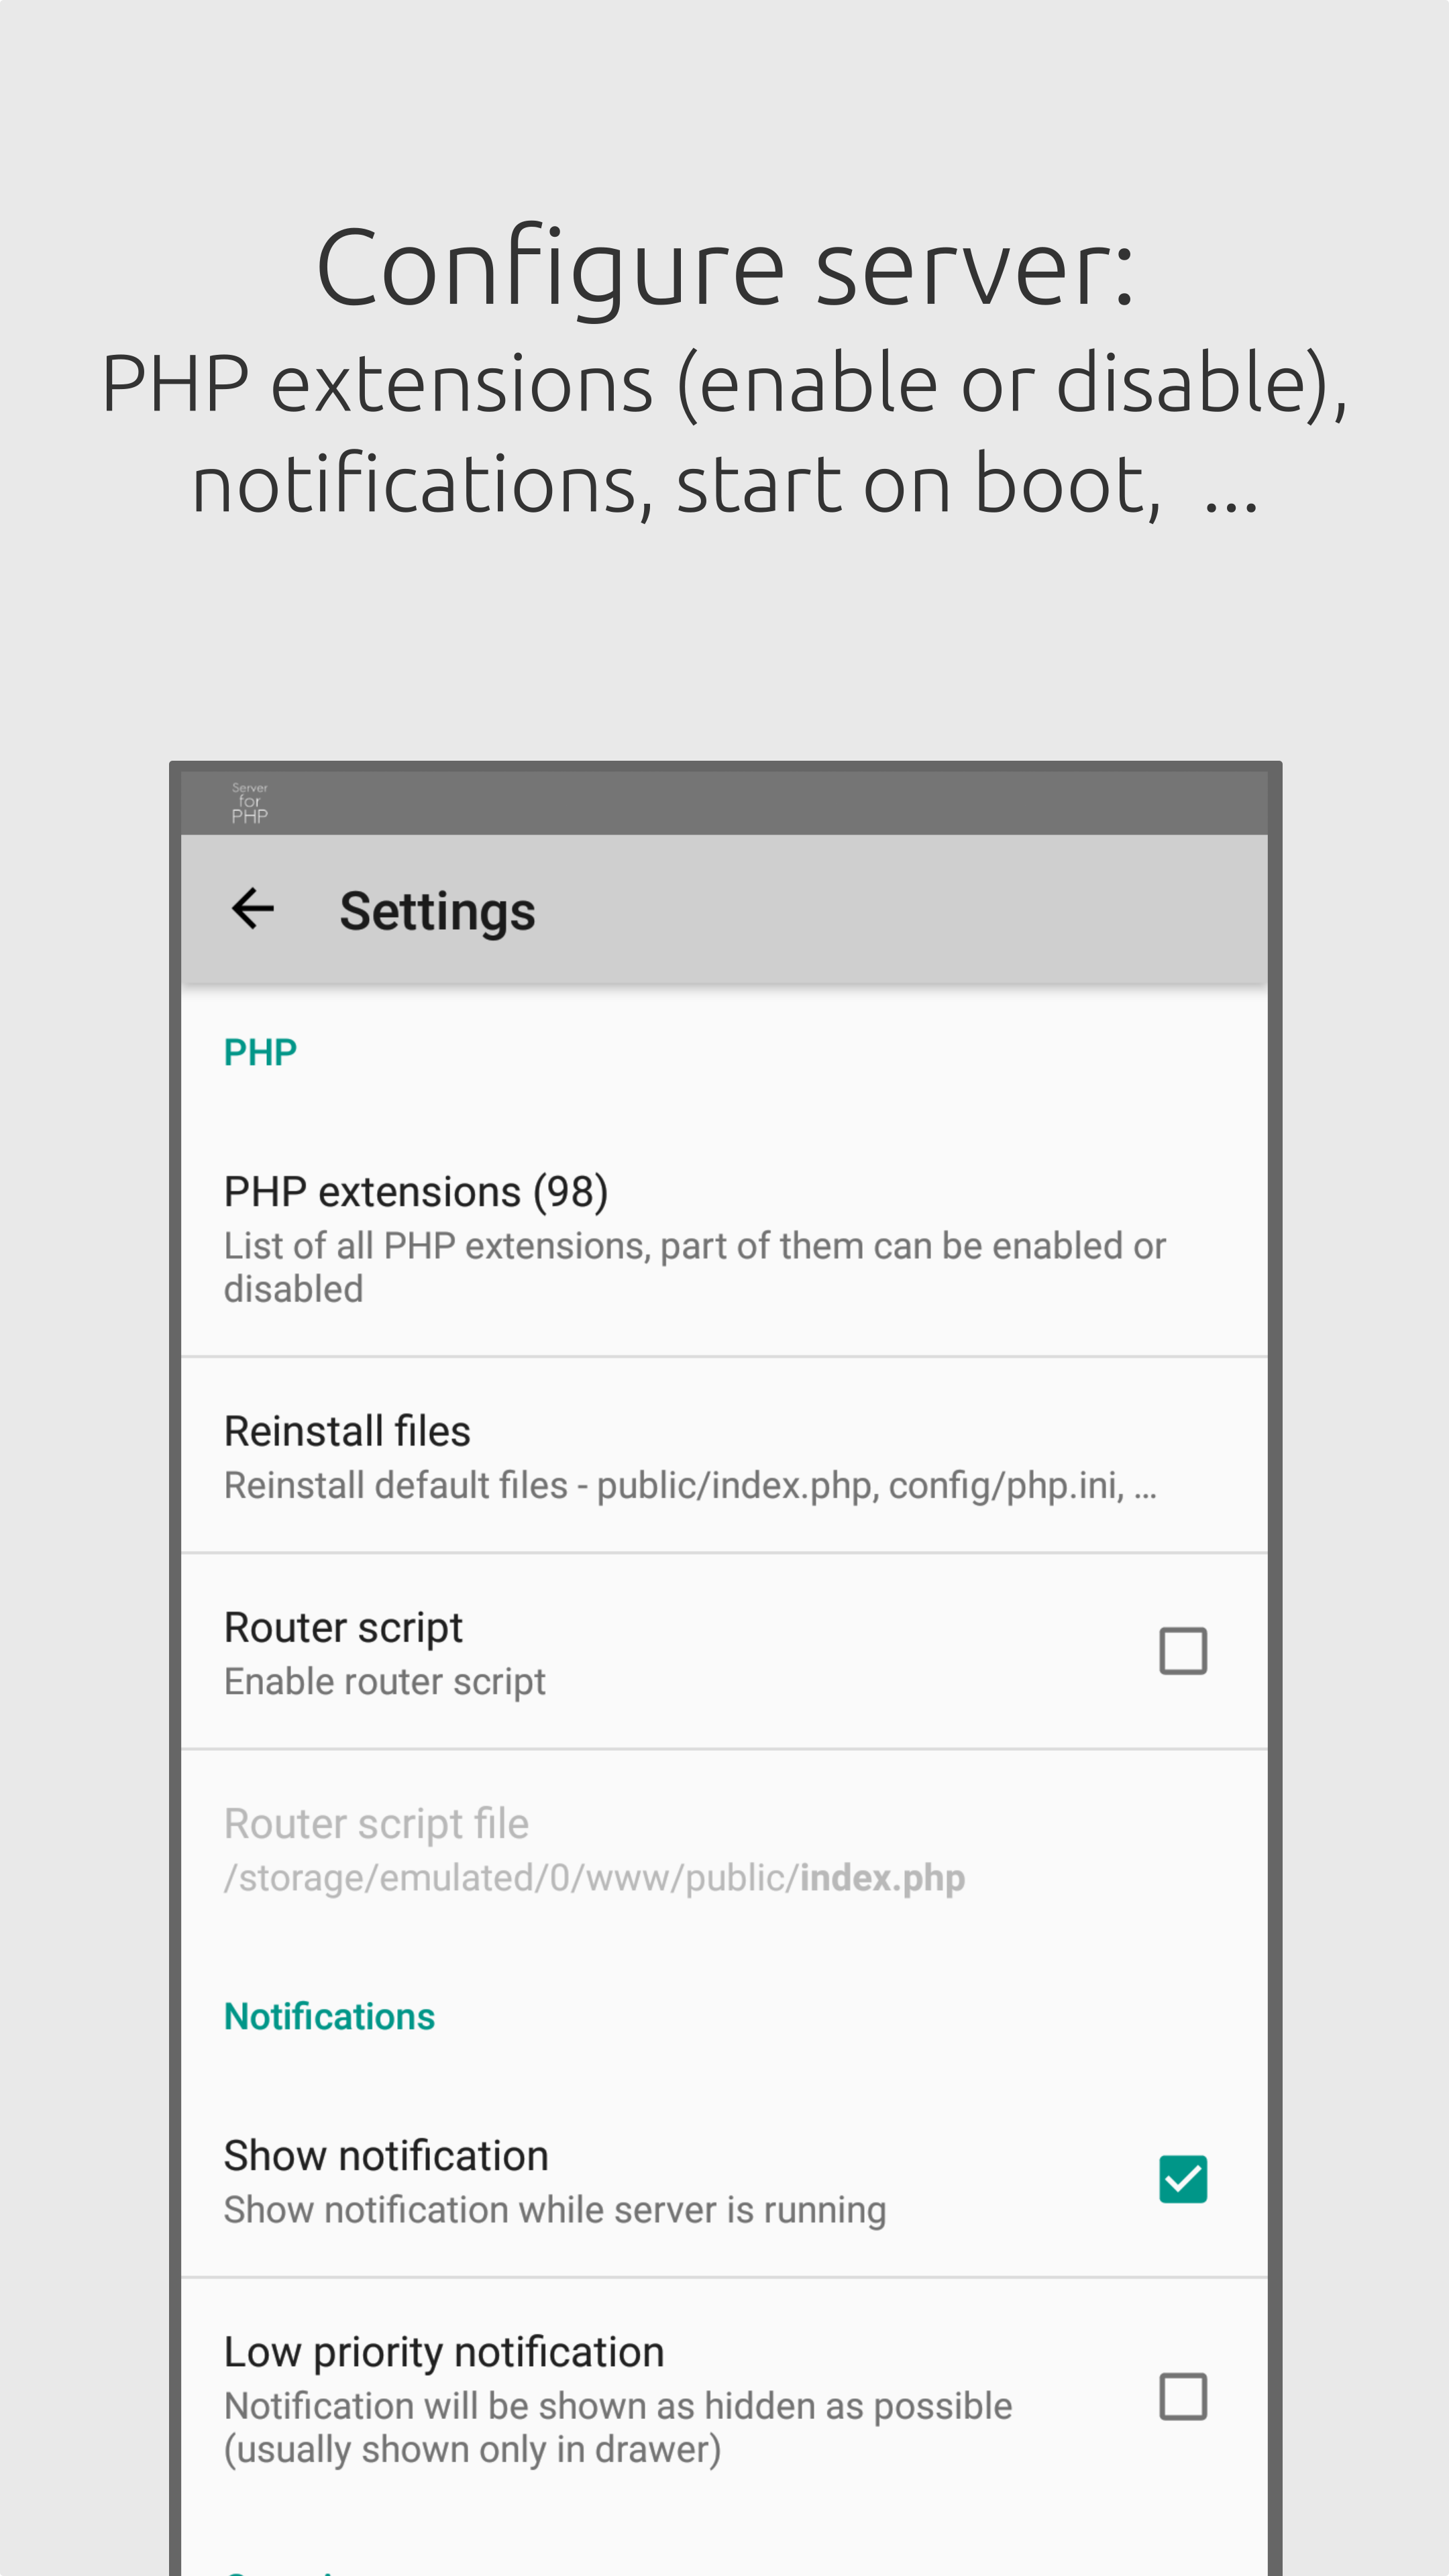Select the Router script label text

(343, 1628)
